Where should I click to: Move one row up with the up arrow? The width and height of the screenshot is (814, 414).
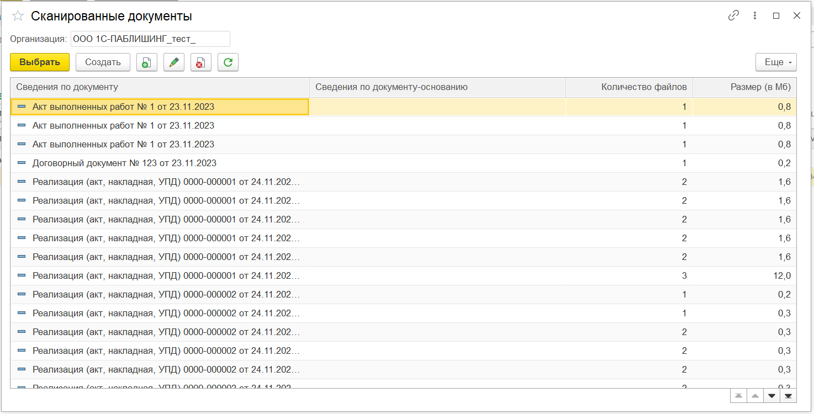tap(755, 396)
